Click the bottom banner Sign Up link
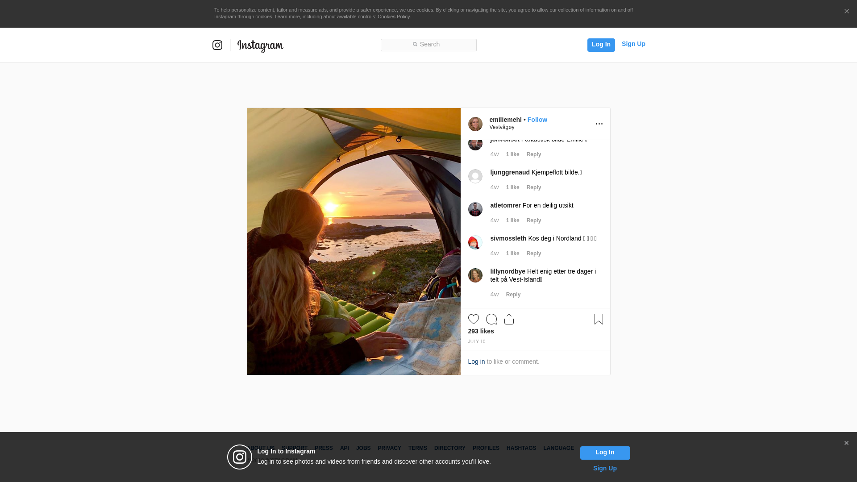Image resolution: width=857 pixels, height=482 pixels. (605, 468)
